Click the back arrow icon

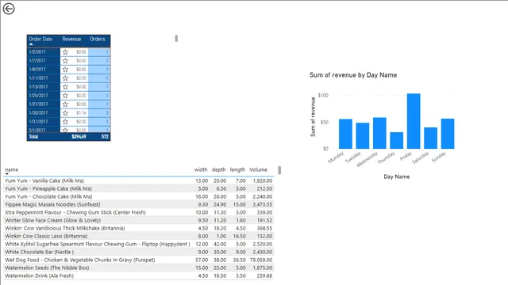coord(9,9)
